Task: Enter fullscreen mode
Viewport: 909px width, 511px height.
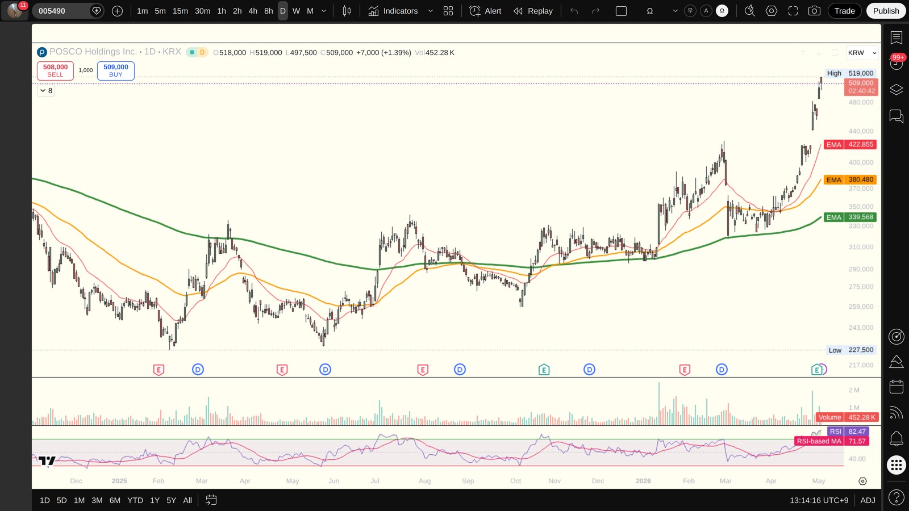Action: click(x=793, y=11)
